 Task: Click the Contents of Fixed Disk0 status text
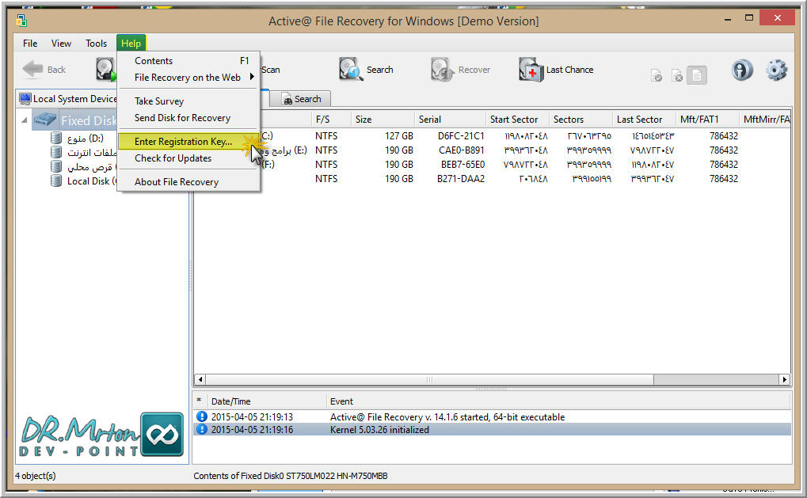click(291, 476)
